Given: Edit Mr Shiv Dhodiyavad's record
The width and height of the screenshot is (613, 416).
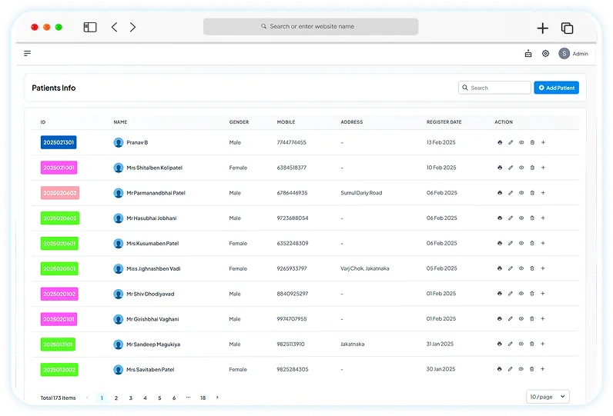Looking at the screenshot, I should click(510, 294).
